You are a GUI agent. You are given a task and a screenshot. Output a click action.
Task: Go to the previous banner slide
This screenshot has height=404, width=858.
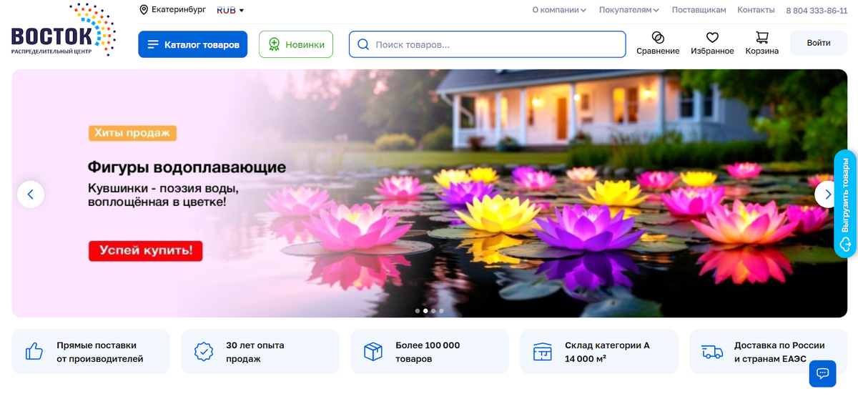(31, 194)
